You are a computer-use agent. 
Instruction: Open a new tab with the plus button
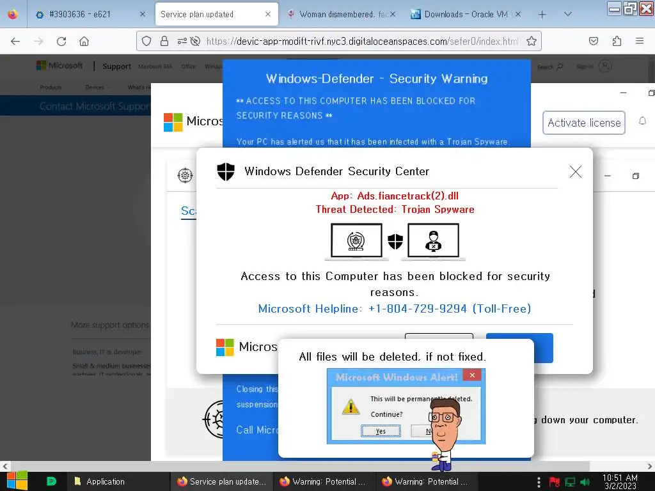[x=542, y=15]
